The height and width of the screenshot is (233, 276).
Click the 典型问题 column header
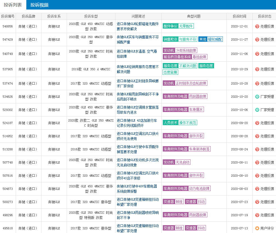(194, 16)
